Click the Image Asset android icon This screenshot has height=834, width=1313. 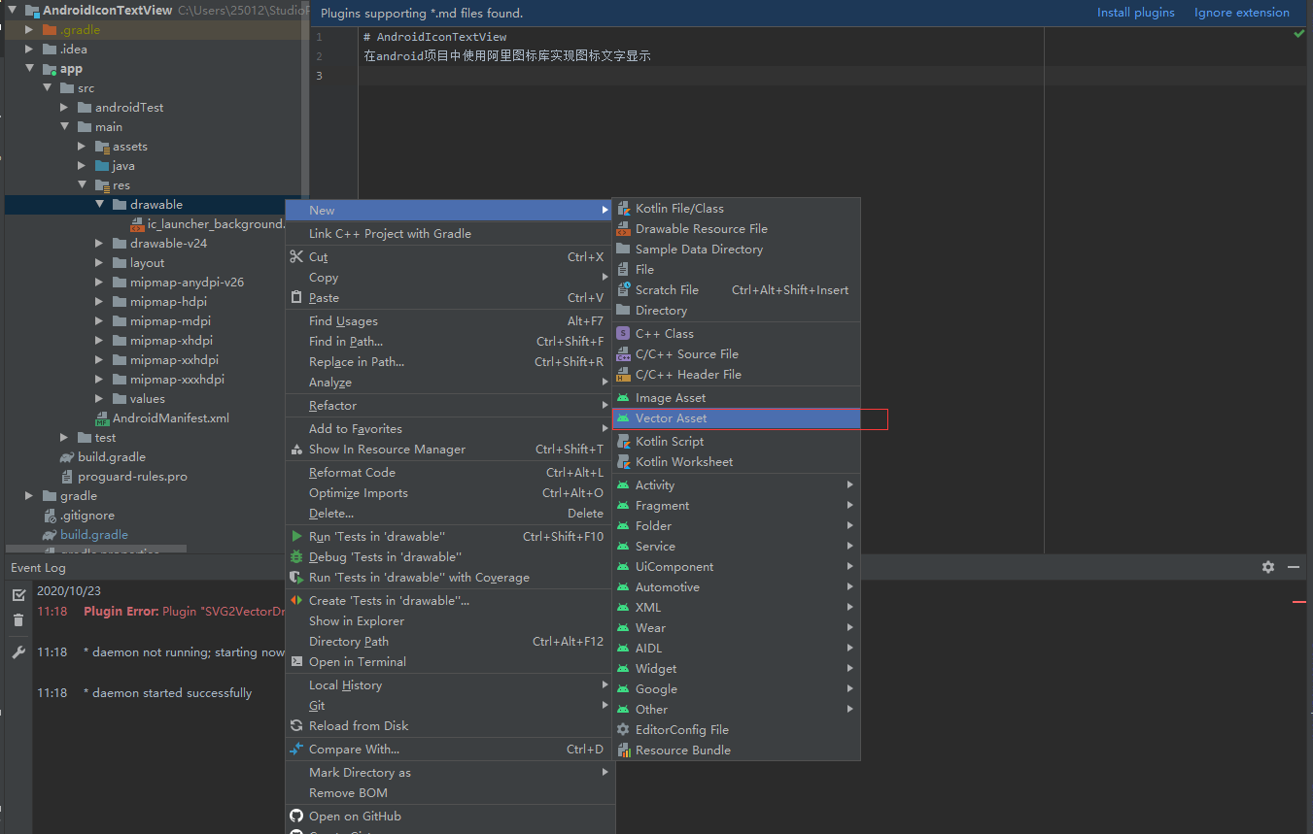624,398
